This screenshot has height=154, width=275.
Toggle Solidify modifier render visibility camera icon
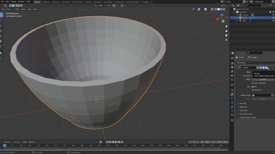click(x=266, y=68)
